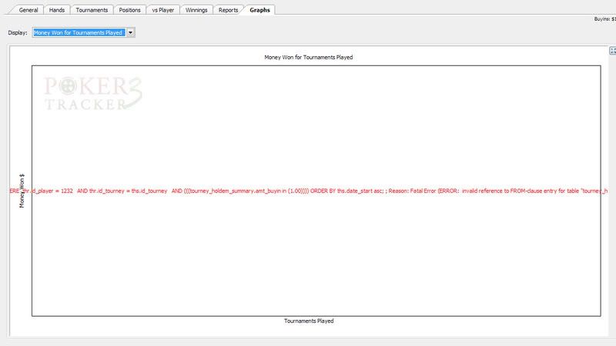Go to the Tournaments tab
The height and width of the screenshot is (346, 616).
(92, 10)
